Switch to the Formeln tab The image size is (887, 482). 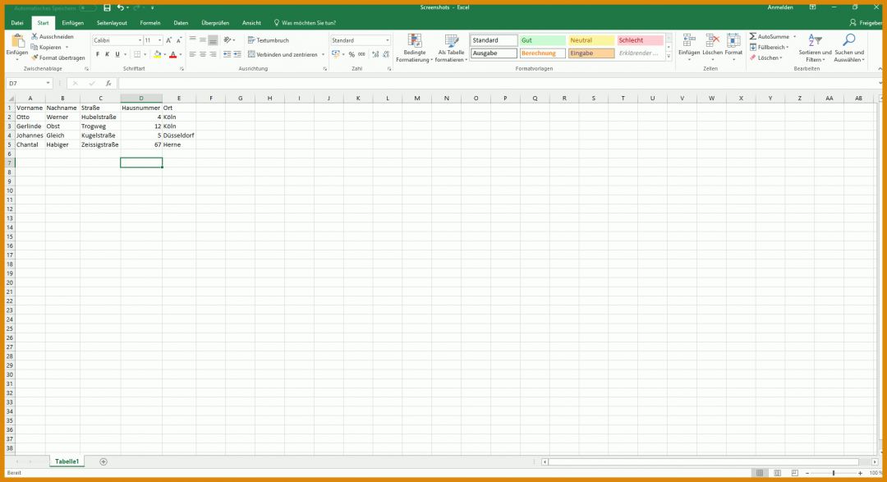(150, 23)
